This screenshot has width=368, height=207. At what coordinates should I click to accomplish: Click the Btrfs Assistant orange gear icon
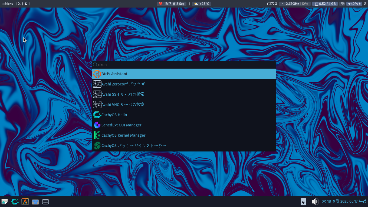(97, 74)
